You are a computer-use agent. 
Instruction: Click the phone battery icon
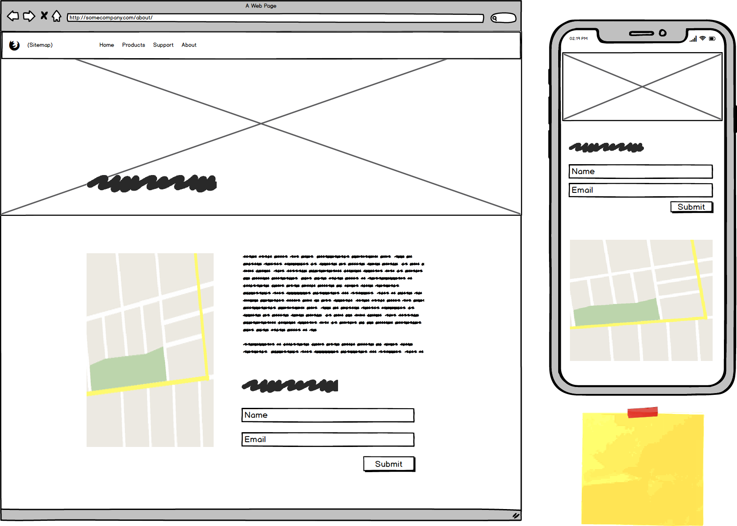coord(712,39)
